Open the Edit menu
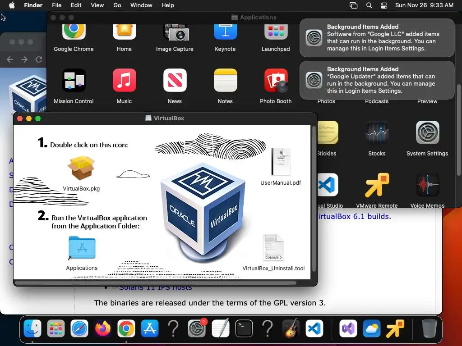The image size is (462, 346). (76, 5)
